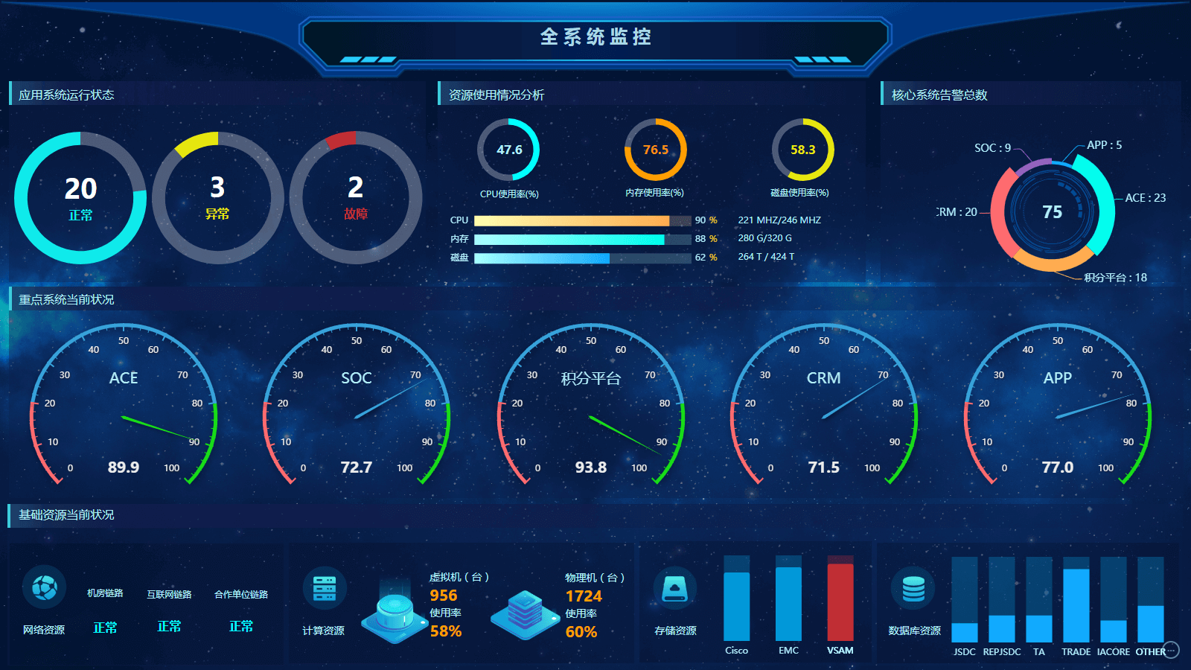Click the 积分平台 gauge showing 93.8
Image resolution: width=1191 pixels, height=670 pixels.
[591, 406]
